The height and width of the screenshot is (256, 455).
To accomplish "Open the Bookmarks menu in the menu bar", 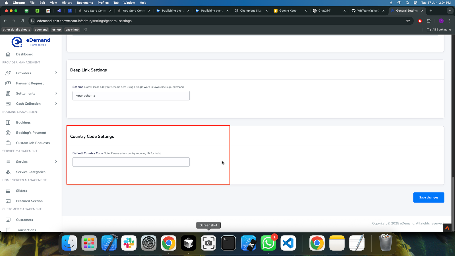I will point(85,3).
